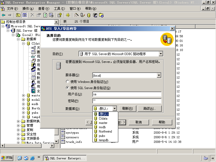This screenshot has height=162, width=216.
Task: Open the 操作(A) menu
Action: [28, 9]
